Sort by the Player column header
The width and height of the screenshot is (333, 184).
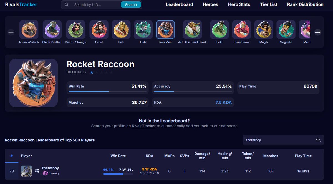(26, 156)
